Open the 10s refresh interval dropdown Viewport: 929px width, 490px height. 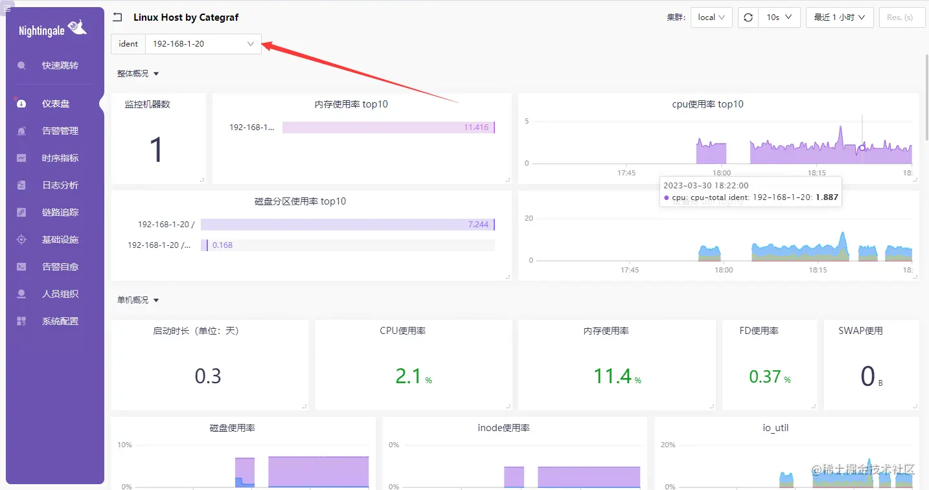pos(780,17)
